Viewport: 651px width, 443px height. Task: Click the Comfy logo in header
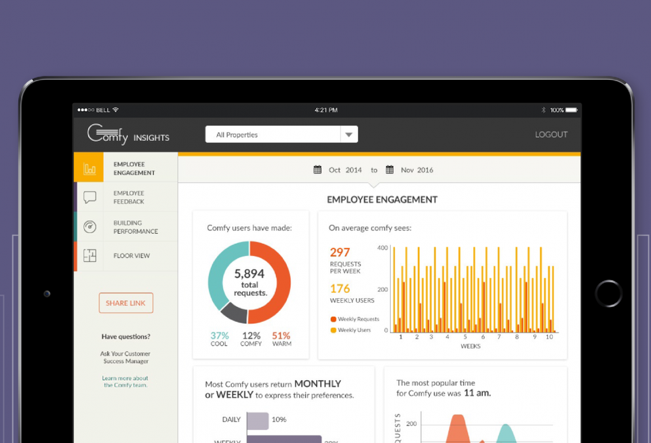point(108,134)
